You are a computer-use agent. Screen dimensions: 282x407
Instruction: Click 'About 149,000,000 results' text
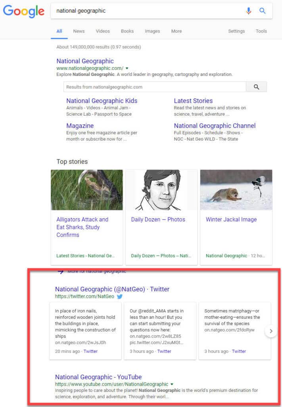point(99,47)
